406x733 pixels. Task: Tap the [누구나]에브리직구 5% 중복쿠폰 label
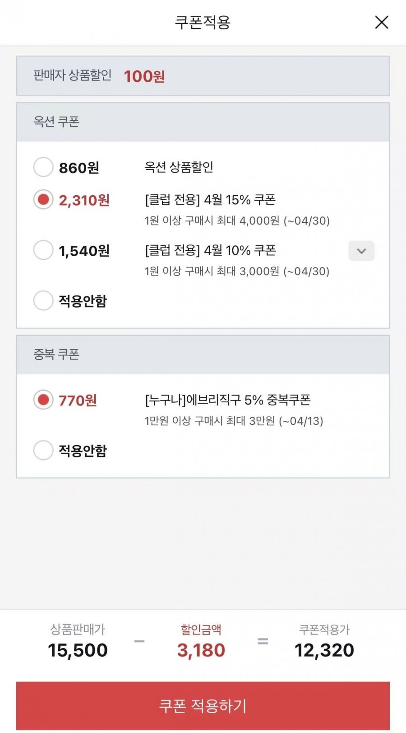click(228, 400)
